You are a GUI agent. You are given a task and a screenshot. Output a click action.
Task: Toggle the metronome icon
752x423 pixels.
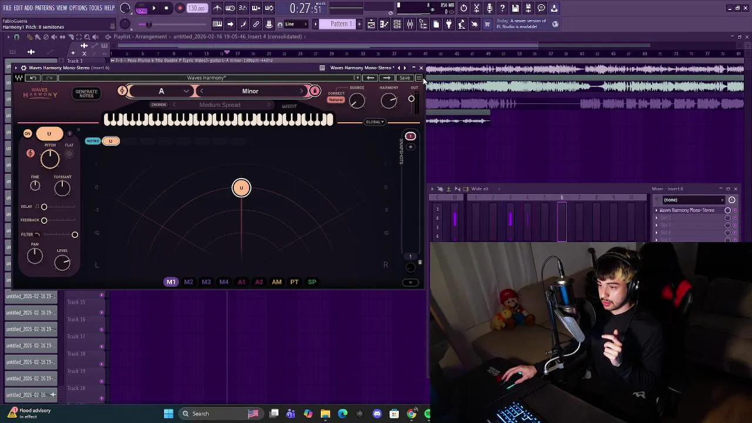(x=217, y=8)
